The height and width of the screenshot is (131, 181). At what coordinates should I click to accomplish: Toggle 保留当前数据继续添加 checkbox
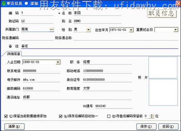point(6,116)
